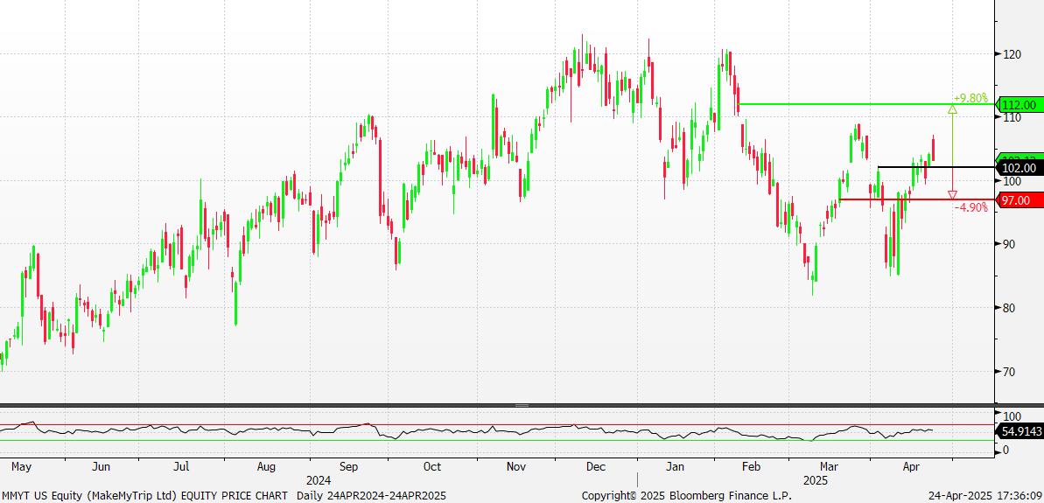Viewport: 1044px width, 503px height.
Task: Click the -4.90% downside label
Action: pyautogui.click(x=970, y=207)
